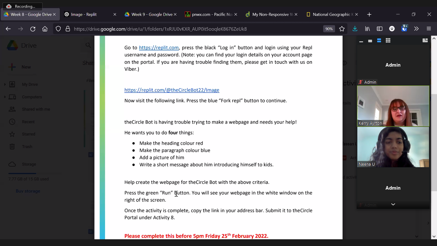Click the Zoom panel pop-out icon
Viewport: 437px width, 246px height.
pyautogui.click(x=425, y=40)
